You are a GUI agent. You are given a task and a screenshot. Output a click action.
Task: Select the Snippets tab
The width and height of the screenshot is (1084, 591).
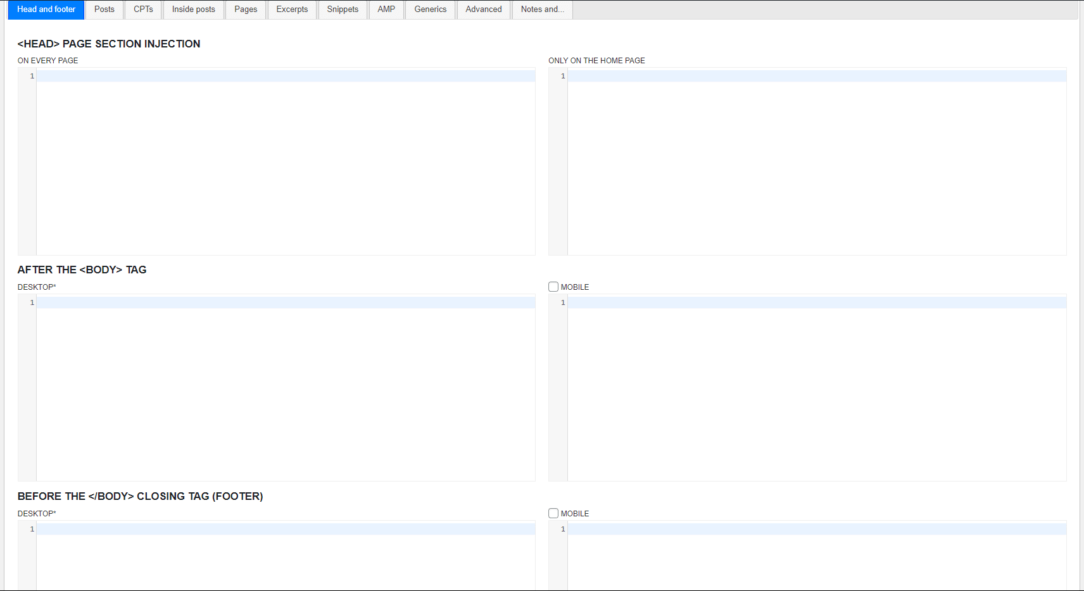point(343,9)
